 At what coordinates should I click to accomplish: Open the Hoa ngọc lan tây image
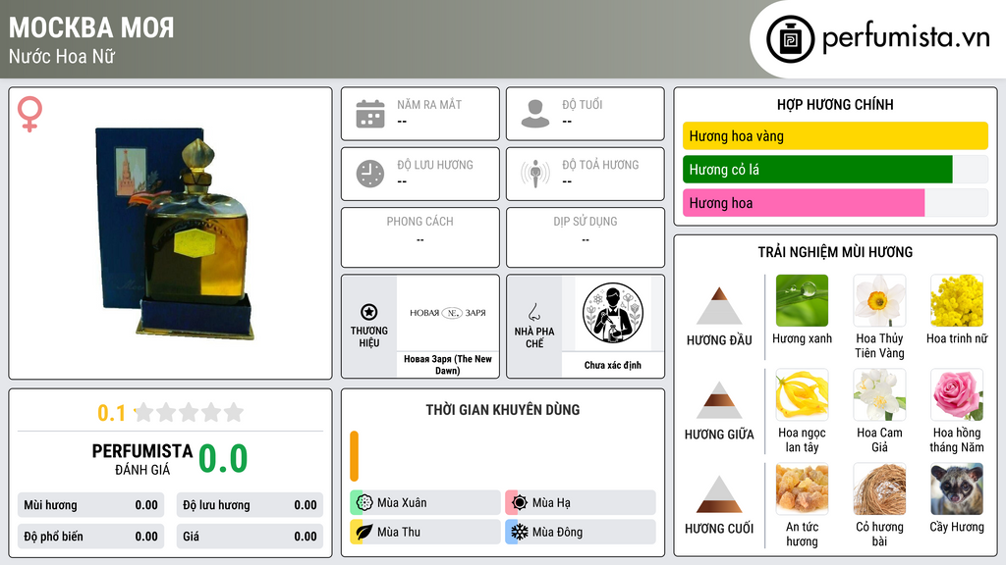[802, 394]
